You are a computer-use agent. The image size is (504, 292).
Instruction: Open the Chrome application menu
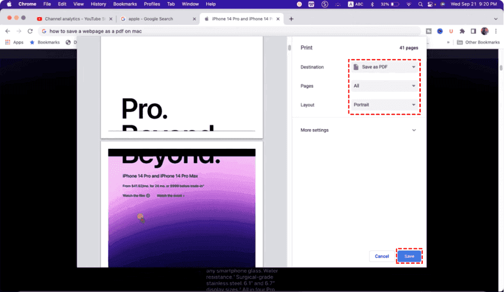tap(27, 4)
